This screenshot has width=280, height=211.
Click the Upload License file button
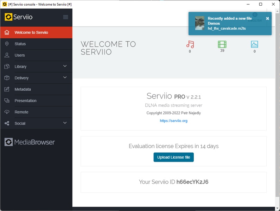173,157
